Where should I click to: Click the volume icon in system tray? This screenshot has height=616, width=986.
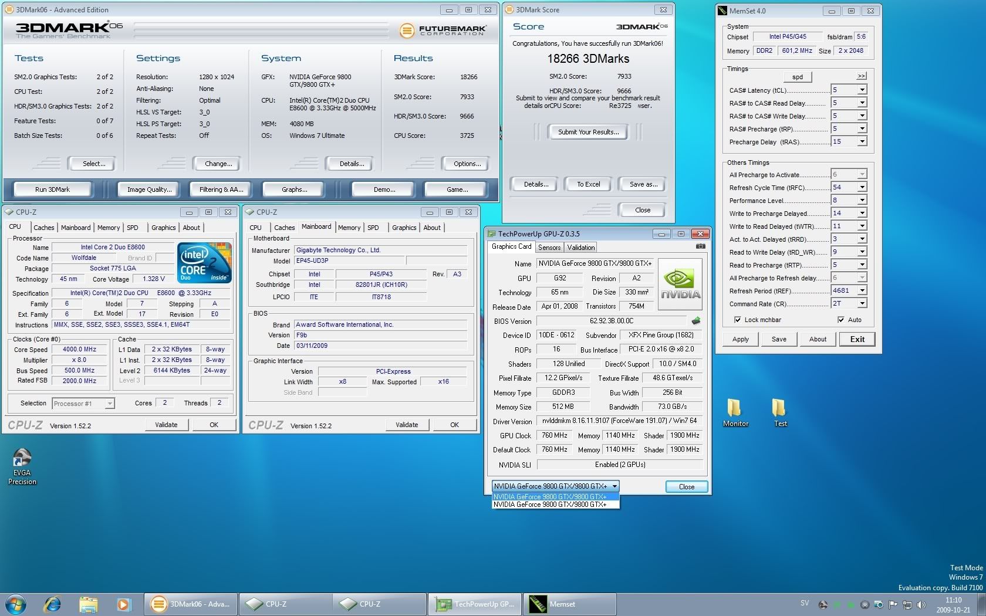(x=921, y=605)
